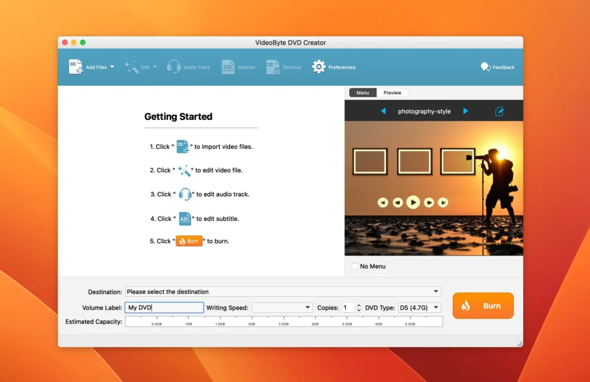This screenshot has width=590, height=382.
Task: Enable the No Menu checkbox
Action: tap(354, 266)
